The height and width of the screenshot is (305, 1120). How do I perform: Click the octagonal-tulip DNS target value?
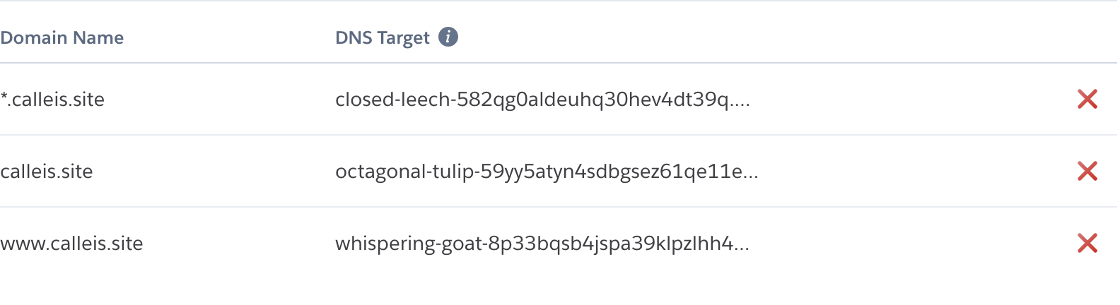click(546, 172)
